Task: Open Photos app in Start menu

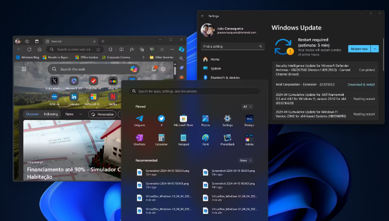Action: (206, 121)
